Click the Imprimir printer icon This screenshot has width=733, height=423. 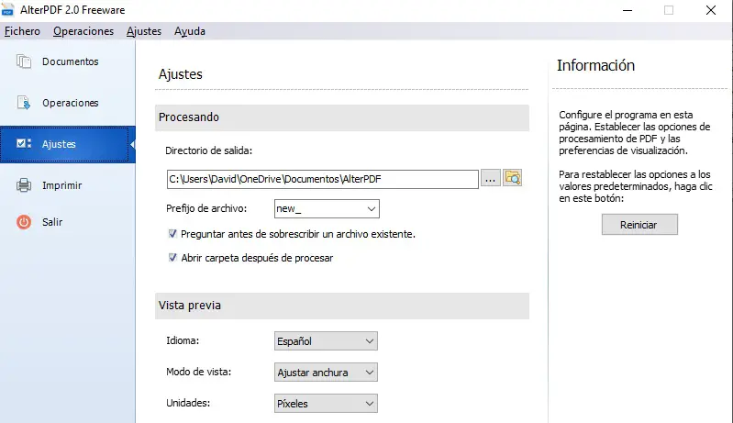pyautogui.click(x=25, y=185)
